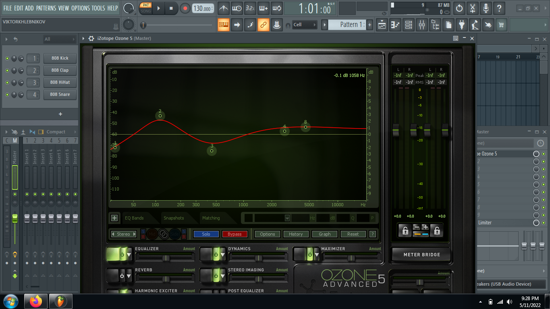Click the right padlock icon under meters
The height and width of the screenshot is (309, 550).
tap(436, 231)
